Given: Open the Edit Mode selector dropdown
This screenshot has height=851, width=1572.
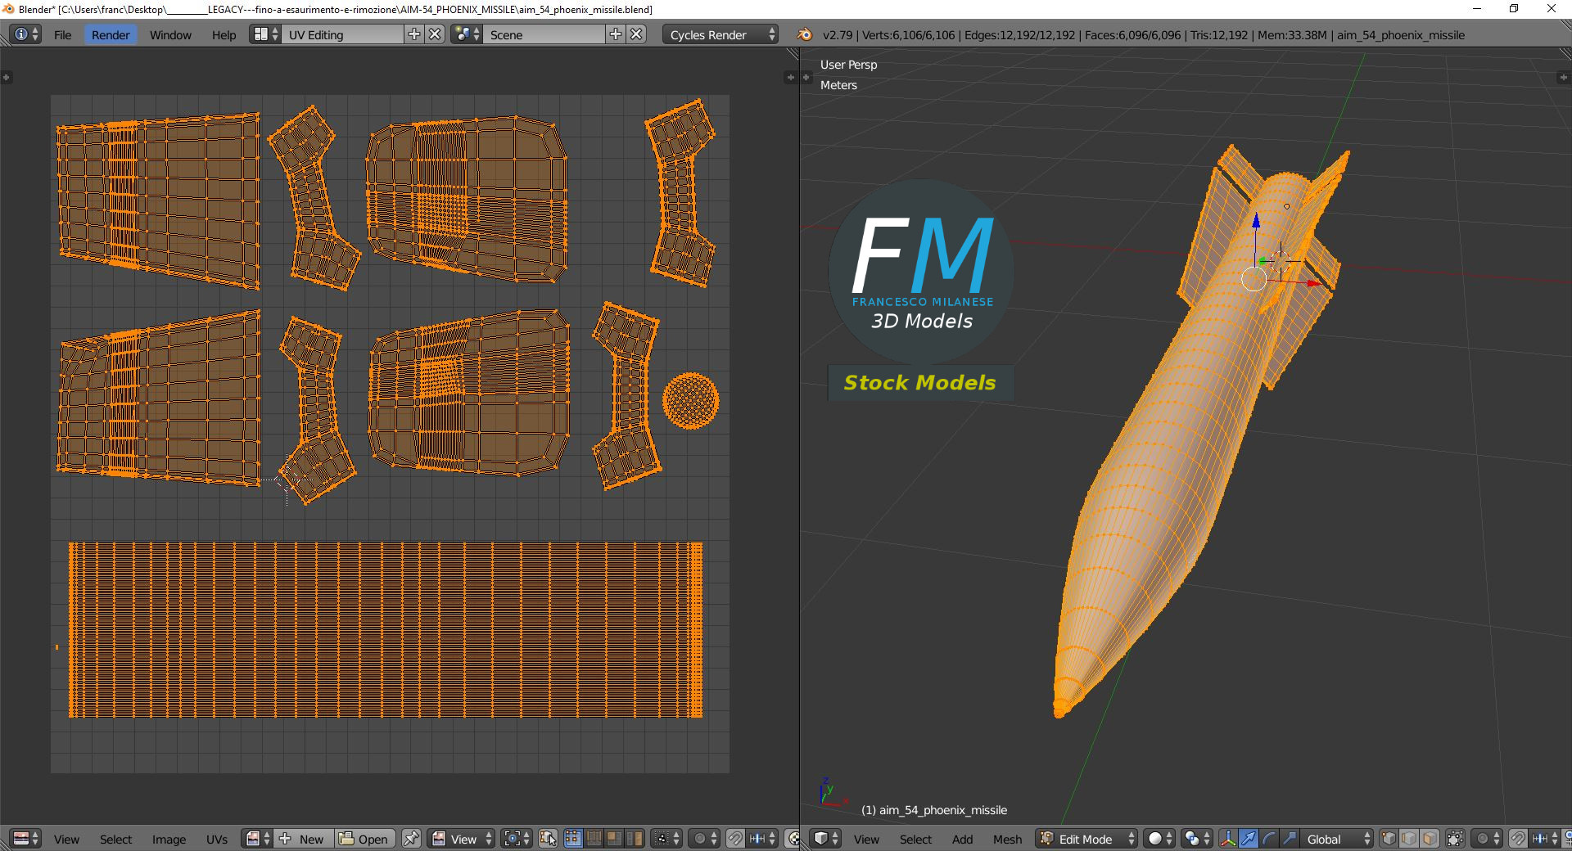Looking at the screenshot, I should click(1087, 839).
